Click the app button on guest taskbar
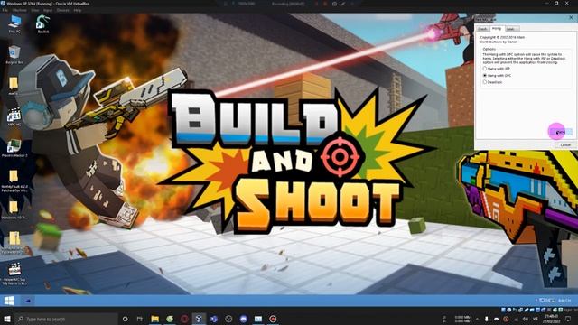 [28, 301]
